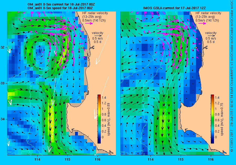Click longitude label '115' under right map
Viewport: 236px width, 165px height.
click(x=181, y=159)
